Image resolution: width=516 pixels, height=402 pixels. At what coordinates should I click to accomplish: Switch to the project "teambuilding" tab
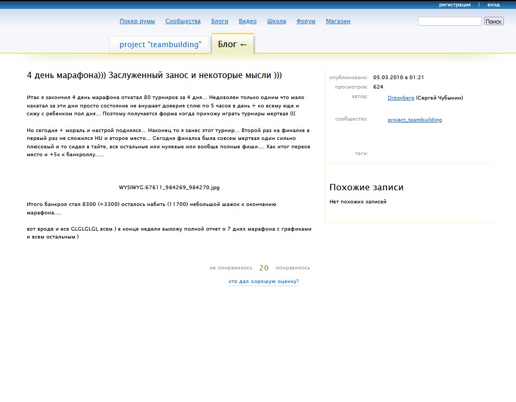160,45
